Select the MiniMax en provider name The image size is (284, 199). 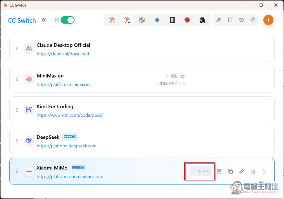[50, 76]
